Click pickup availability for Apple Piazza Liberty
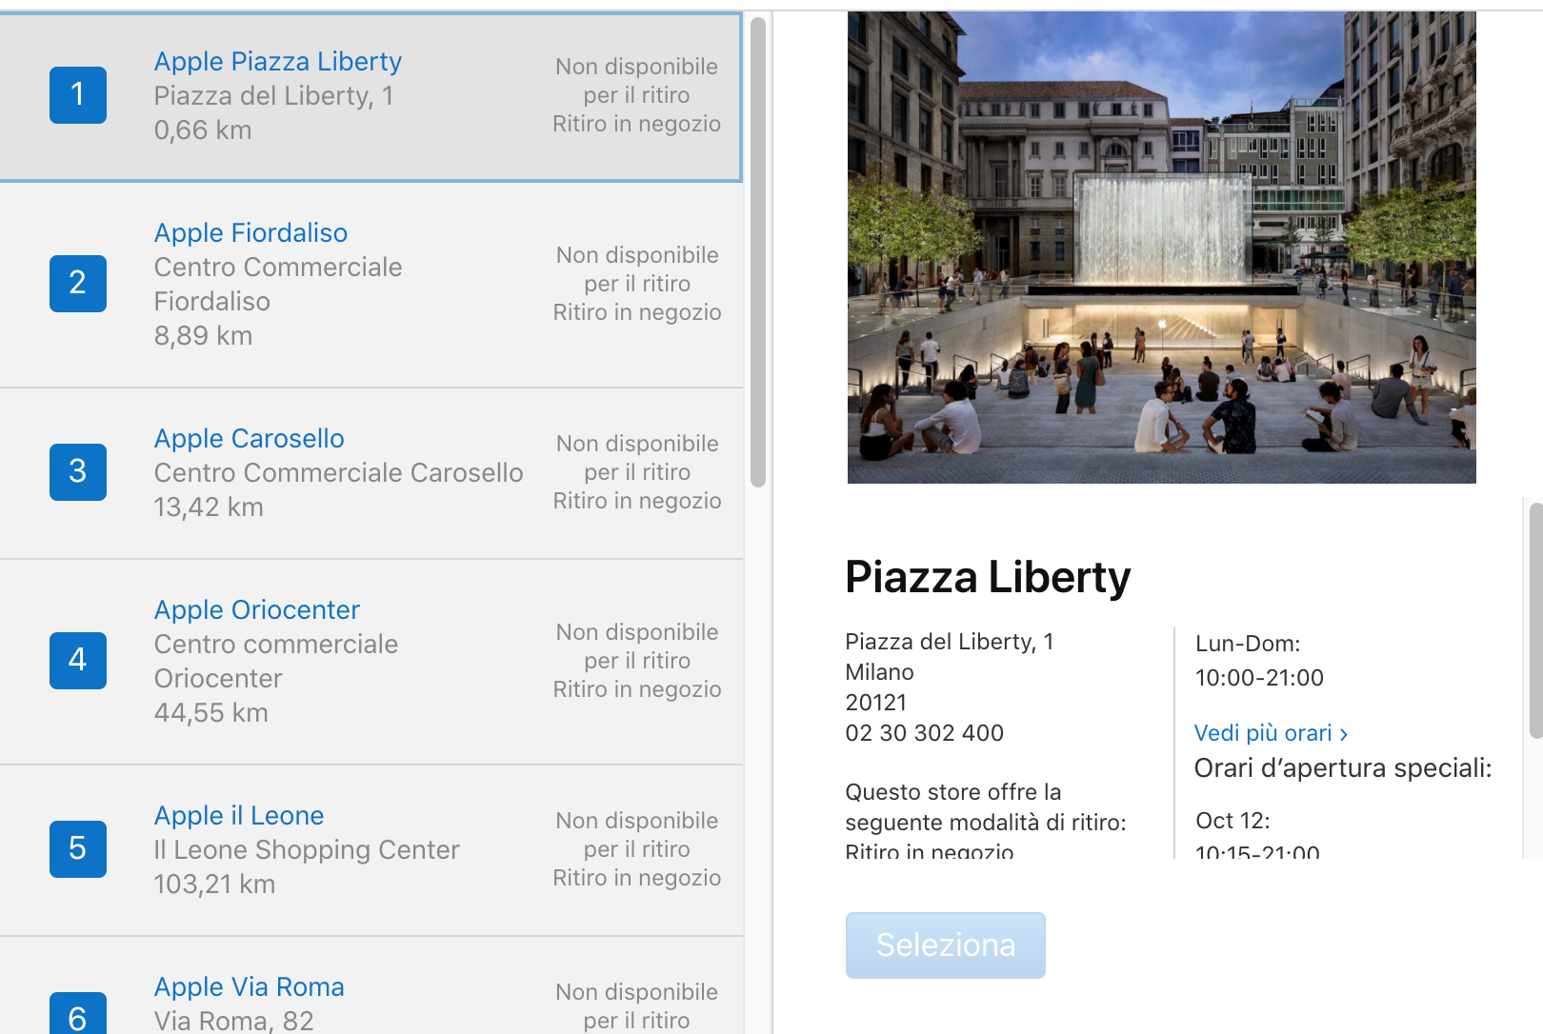The width and height of the screenshot is (1543, 1034). click(637, 95)
